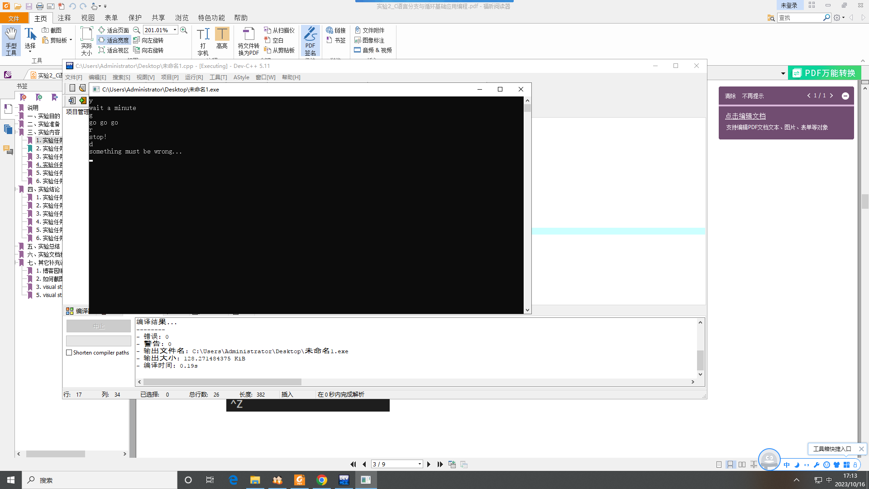Open the zoom percentage dropdown

[175, 30]
